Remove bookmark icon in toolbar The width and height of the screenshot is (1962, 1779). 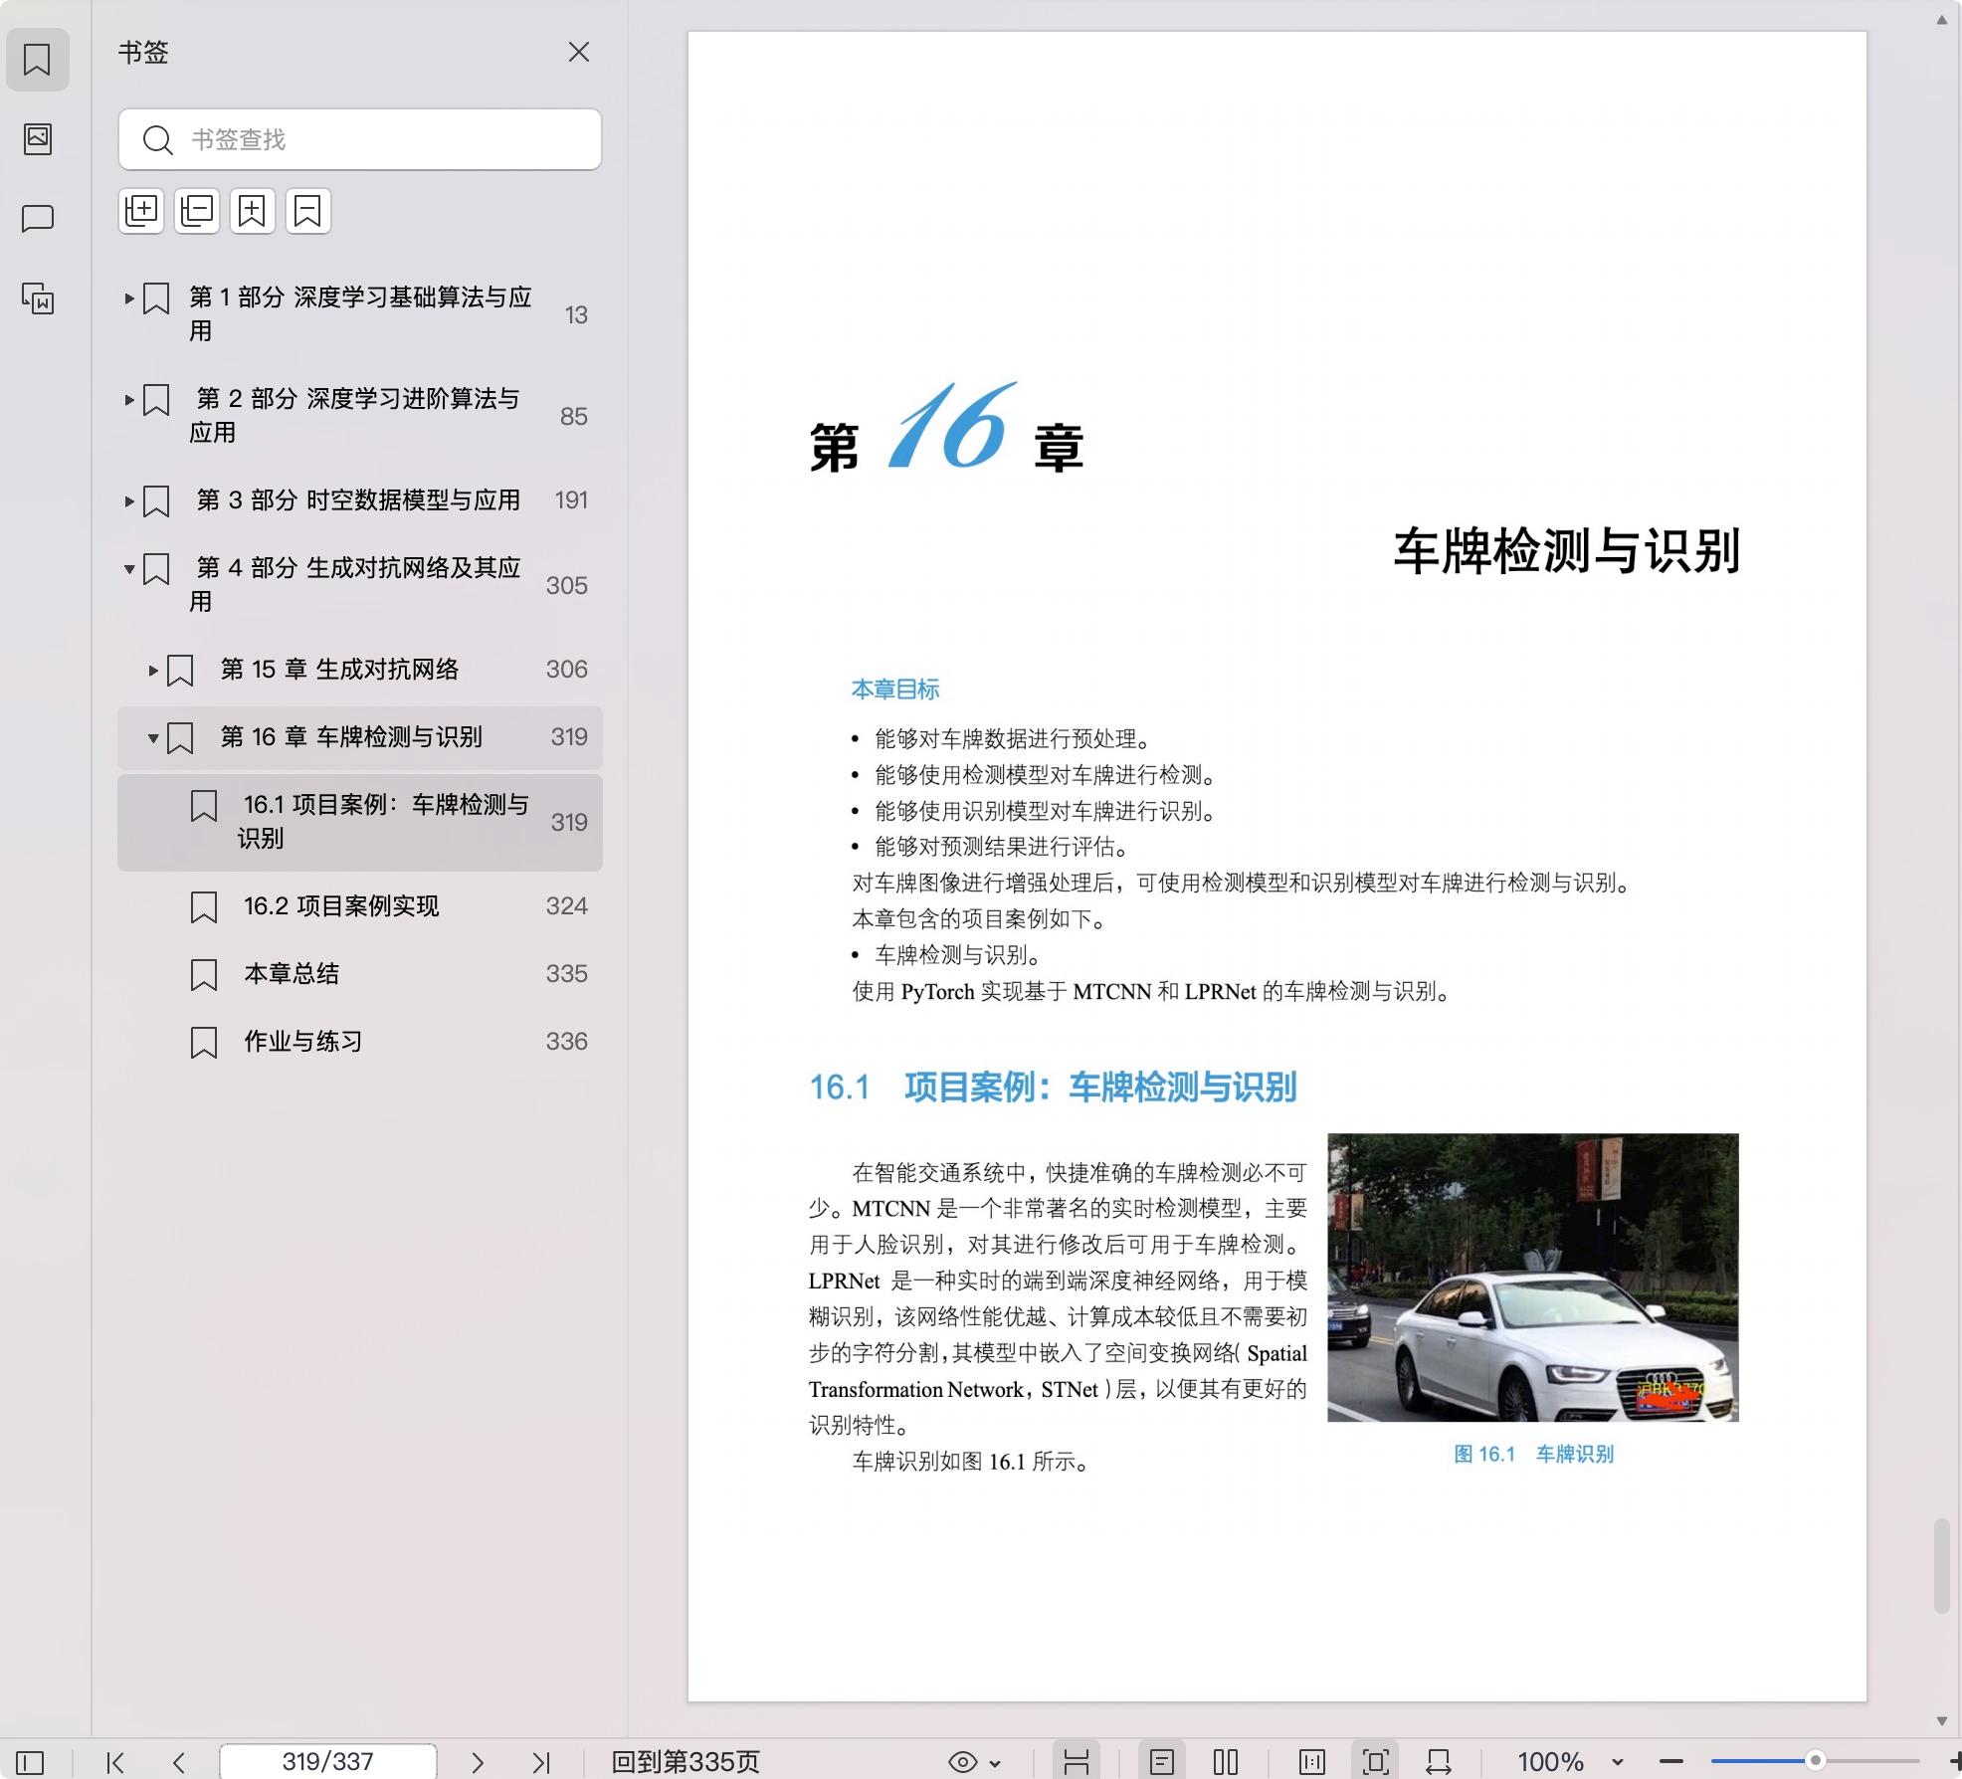click(x=308, y=211)
